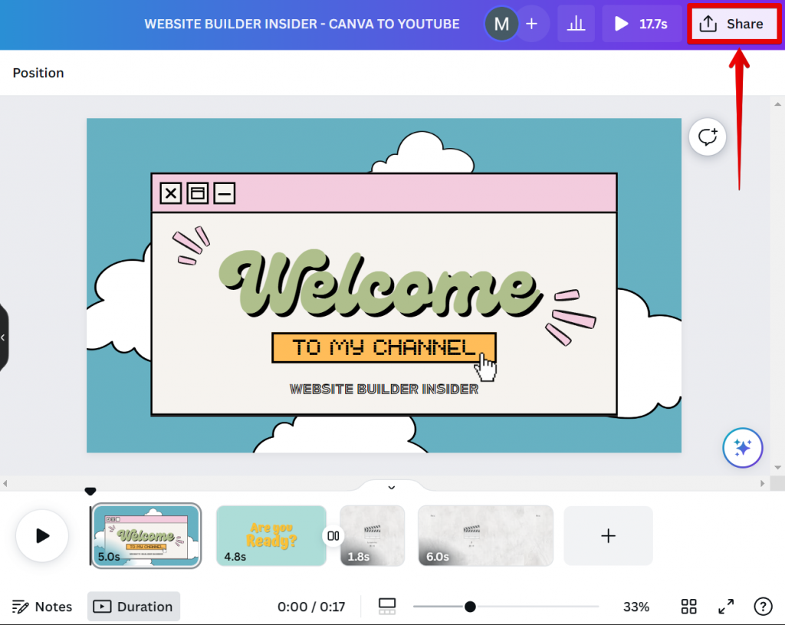Toggle the Notes panel
This screenshot has width=785, height=625.
tap(42, 606)
